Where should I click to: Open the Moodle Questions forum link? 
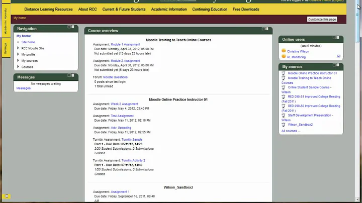115,77
